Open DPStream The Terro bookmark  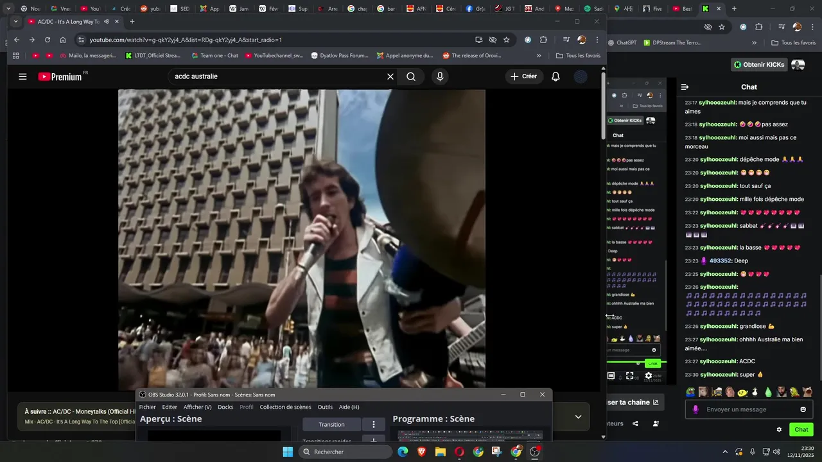(672, 43)
